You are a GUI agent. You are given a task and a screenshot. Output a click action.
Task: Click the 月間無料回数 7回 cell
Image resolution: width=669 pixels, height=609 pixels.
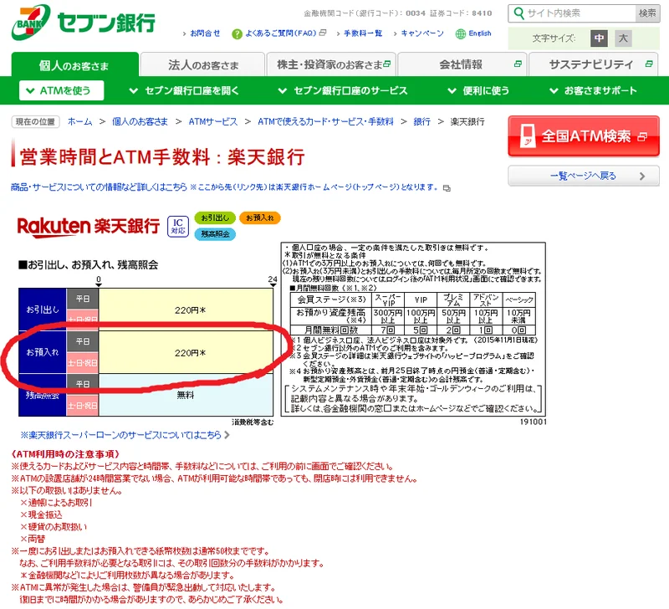click(x=388, y=330)
